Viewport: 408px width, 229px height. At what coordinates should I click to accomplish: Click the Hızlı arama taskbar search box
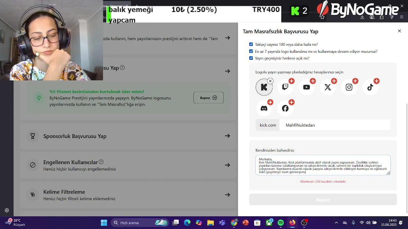click(140, 223)
